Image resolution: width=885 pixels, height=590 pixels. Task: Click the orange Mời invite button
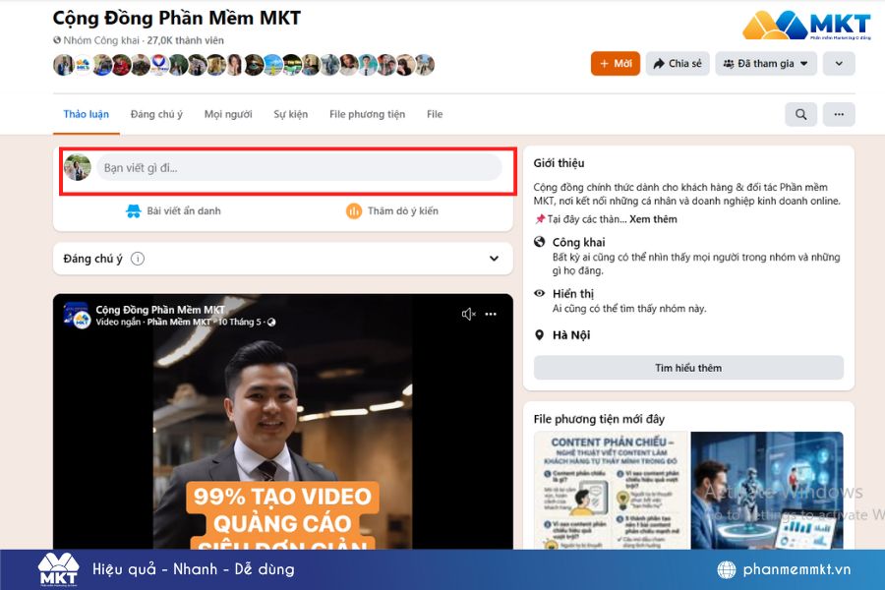616,64
